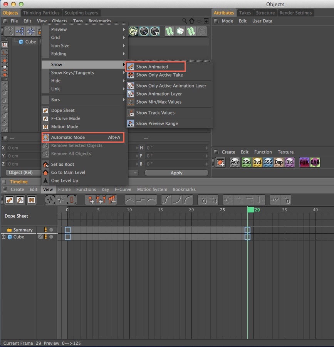Image resolution: width=334 pixels, height=347 pixels.
Task: Toggle the Summary track dot
Action: pyautogui.click(x=51, y=230)
